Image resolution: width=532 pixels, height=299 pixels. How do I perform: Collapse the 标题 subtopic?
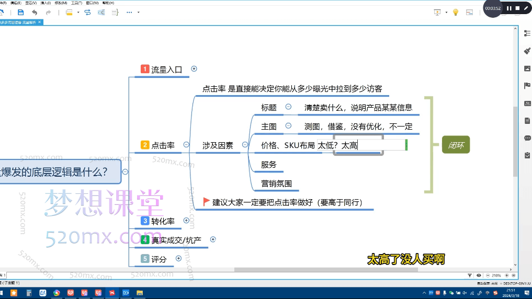point(288,107)
